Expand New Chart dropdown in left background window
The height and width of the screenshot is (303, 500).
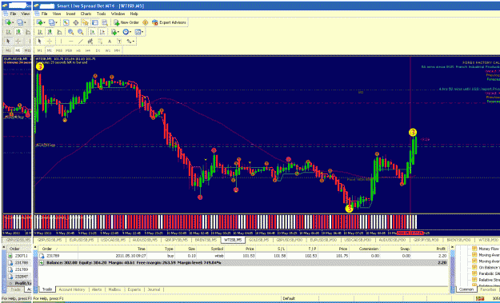click(x=13, y=22)
